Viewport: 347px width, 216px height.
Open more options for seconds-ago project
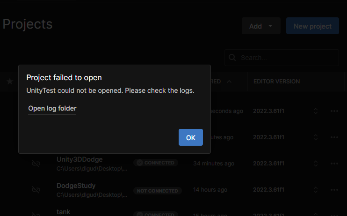point(334,111)
